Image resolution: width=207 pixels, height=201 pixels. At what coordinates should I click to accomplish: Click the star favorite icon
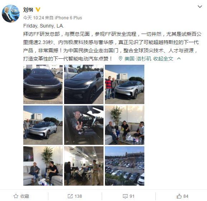click(16, 196)
